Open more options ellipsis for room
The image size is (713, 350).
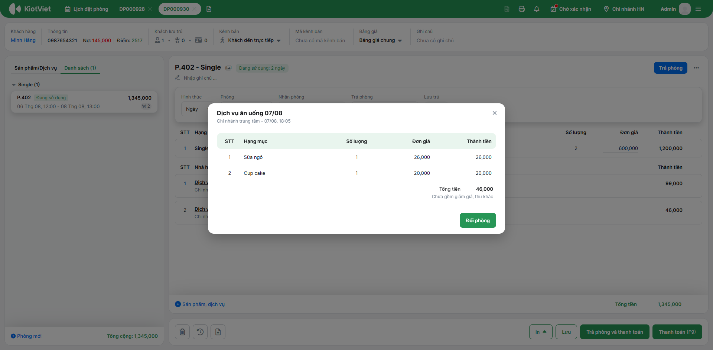tap(696, 68)
